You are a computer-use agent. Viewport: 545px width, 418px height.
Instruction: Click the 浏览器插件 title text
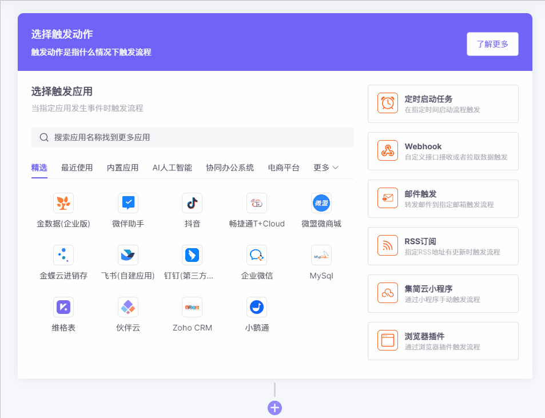pos(424,336)
